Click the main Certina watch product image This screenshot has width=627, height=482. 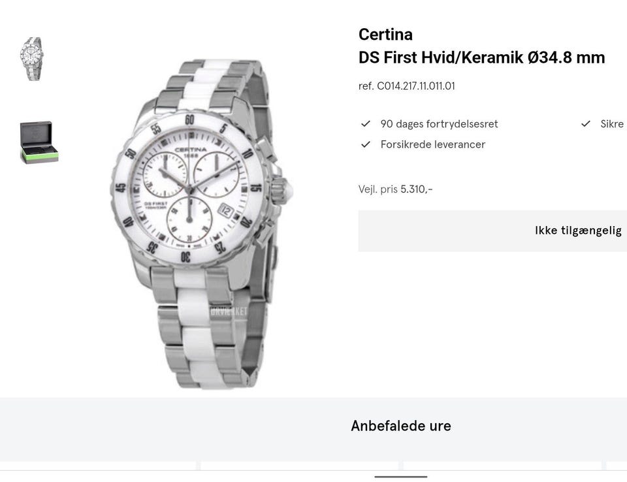201,224
